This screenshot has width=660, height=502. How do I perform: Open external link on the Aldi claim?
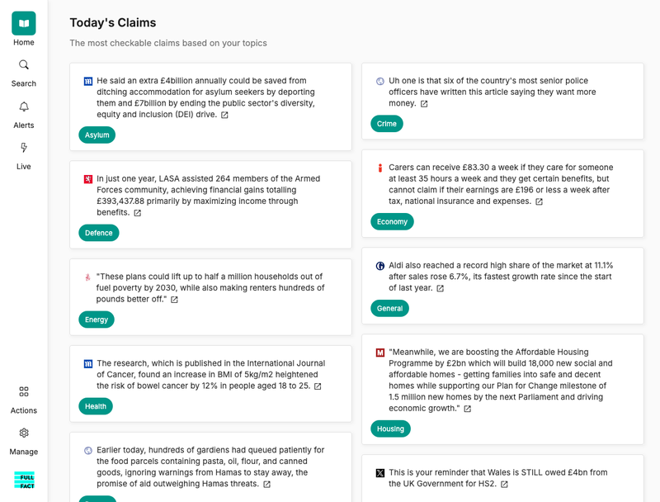point(441,288)
